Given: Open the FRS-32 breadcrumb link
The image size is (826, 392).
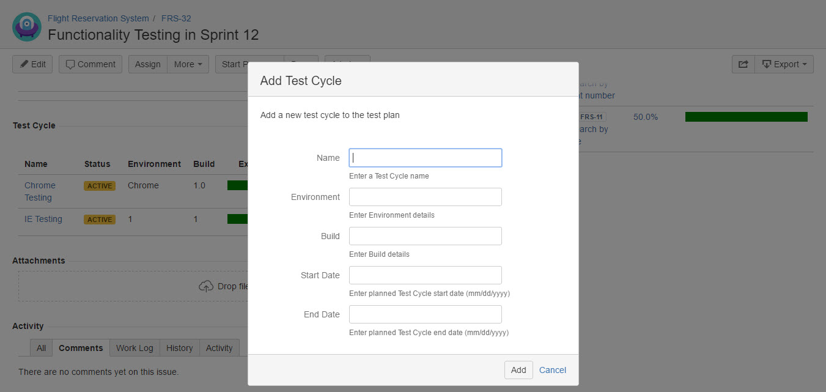Looking at the screenshot, I should point(176,18).
